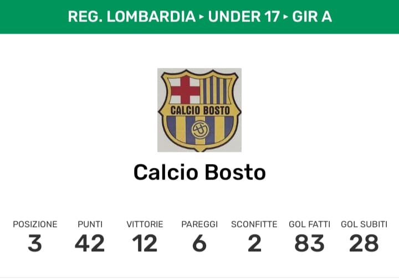Select the PUNTI label
This screenshot has width=399, height=279.
(90, 224)
